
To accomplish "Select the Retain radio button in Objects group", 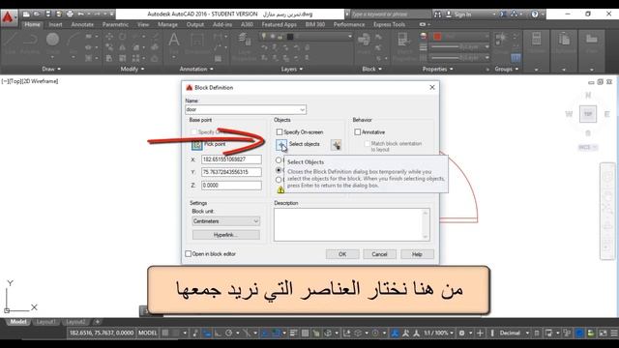I will click(x=279, y=160).
